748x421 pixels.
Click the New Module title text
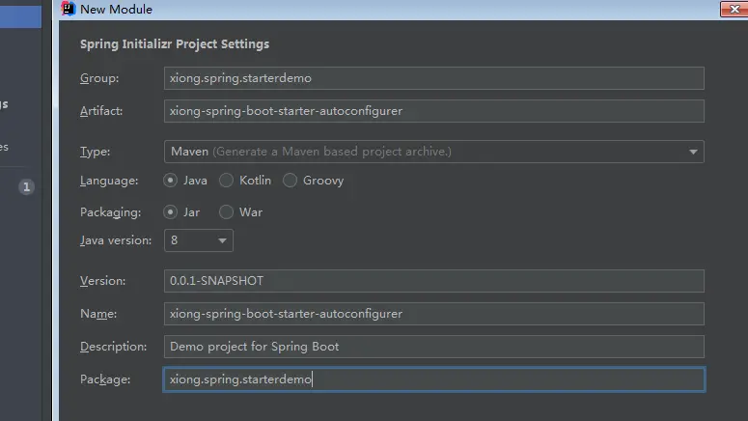(x=117, y=9)
